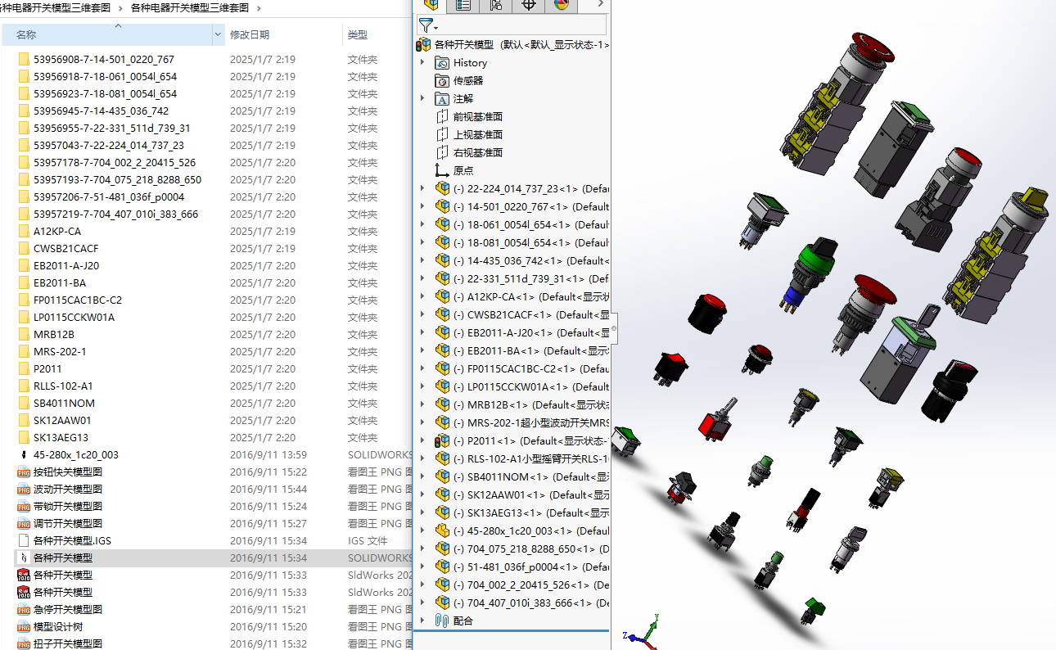The width and height of the screenshot is (1056, 650).
Task: Select the 原点 origin icon
Action: pos(442,170)
